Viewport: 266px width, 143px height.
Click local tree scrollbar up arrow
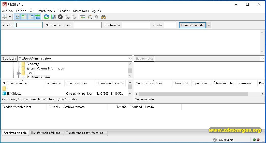pyautogui.click(x=130, y=64)
